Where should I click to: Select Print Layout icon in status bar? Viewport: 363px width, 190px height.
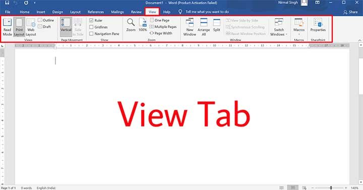coord(293,187)
